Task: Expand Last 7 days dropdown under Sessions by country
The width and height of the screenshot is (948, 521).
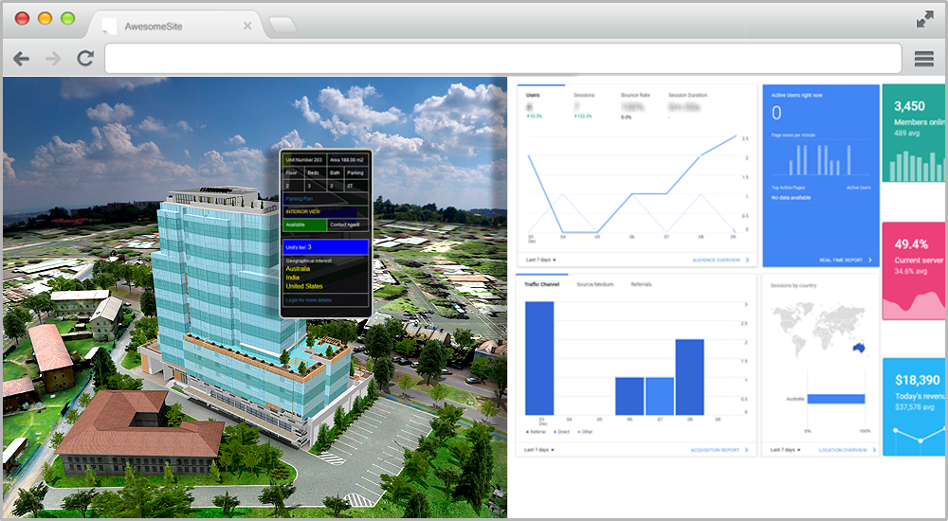Action: coord(787,450)
